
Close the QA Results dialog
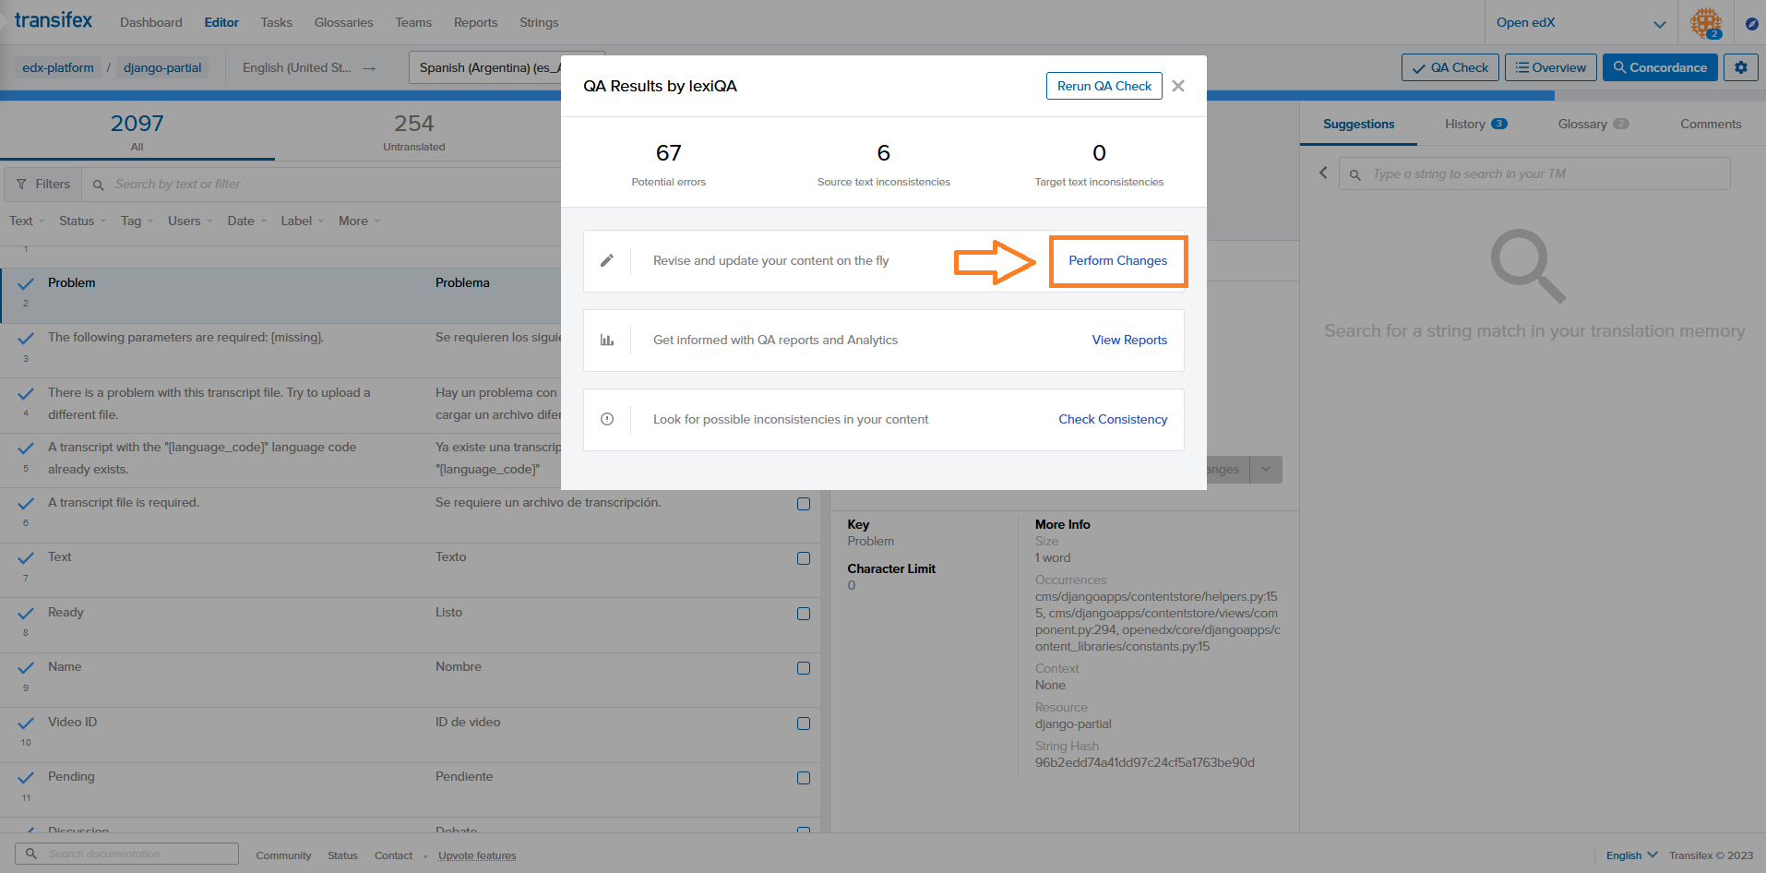coord(1178,86)
